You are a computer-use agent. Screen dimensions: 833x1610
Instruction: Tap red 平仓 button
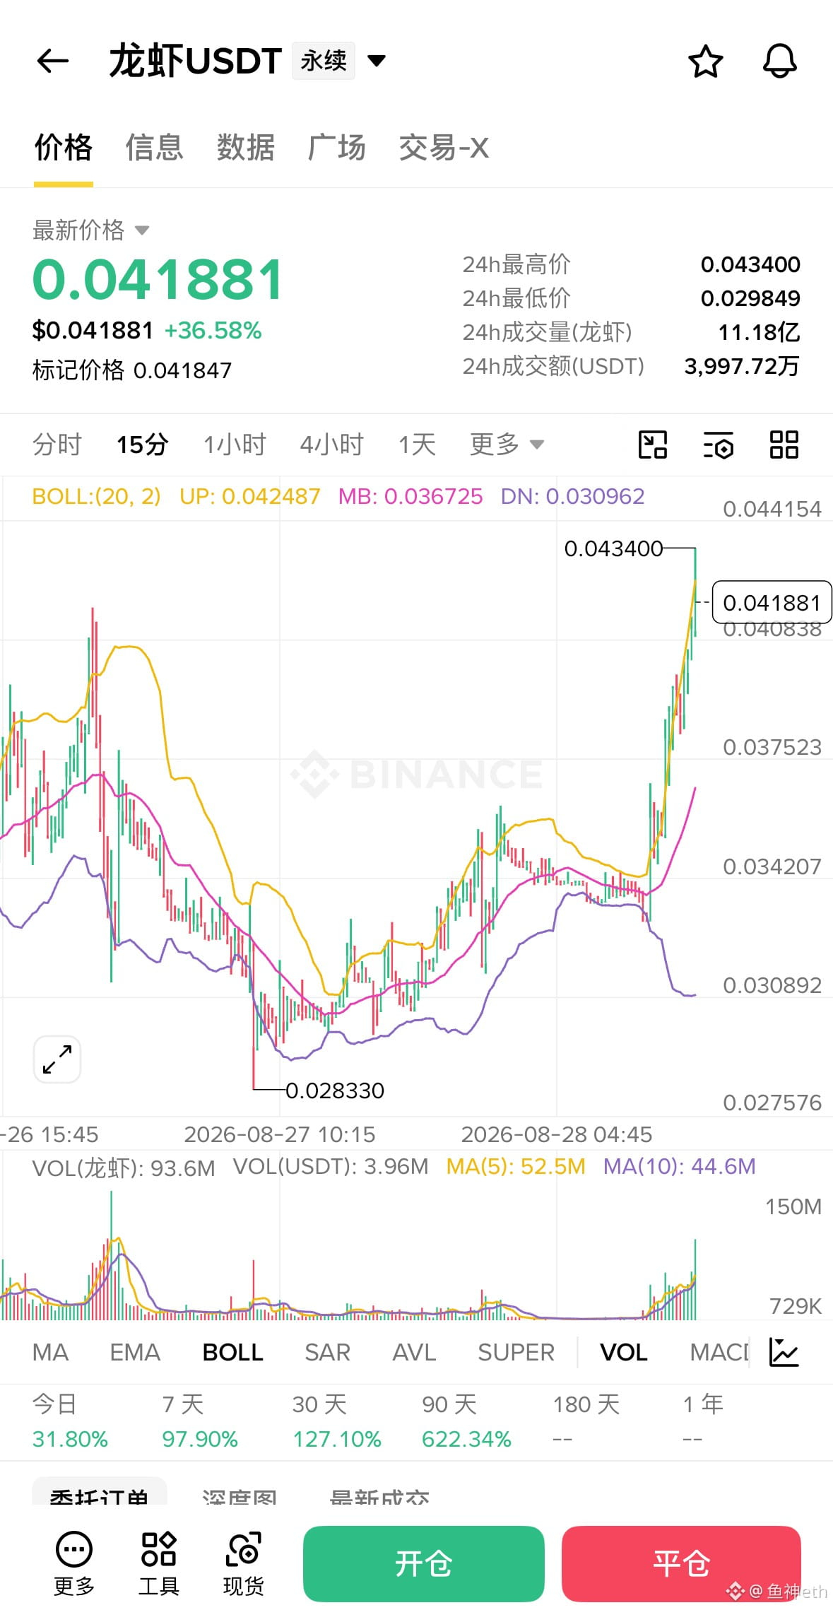click(x=681, y=1564)
